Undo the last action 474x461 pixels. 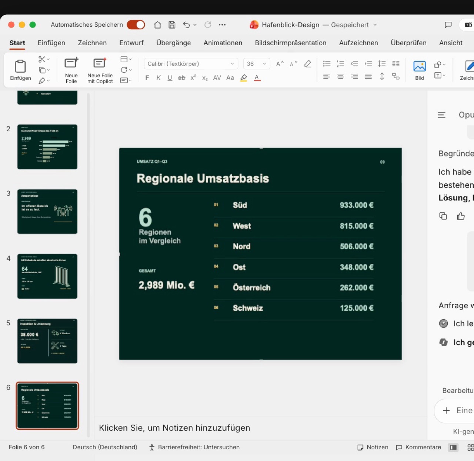point(186,25)
